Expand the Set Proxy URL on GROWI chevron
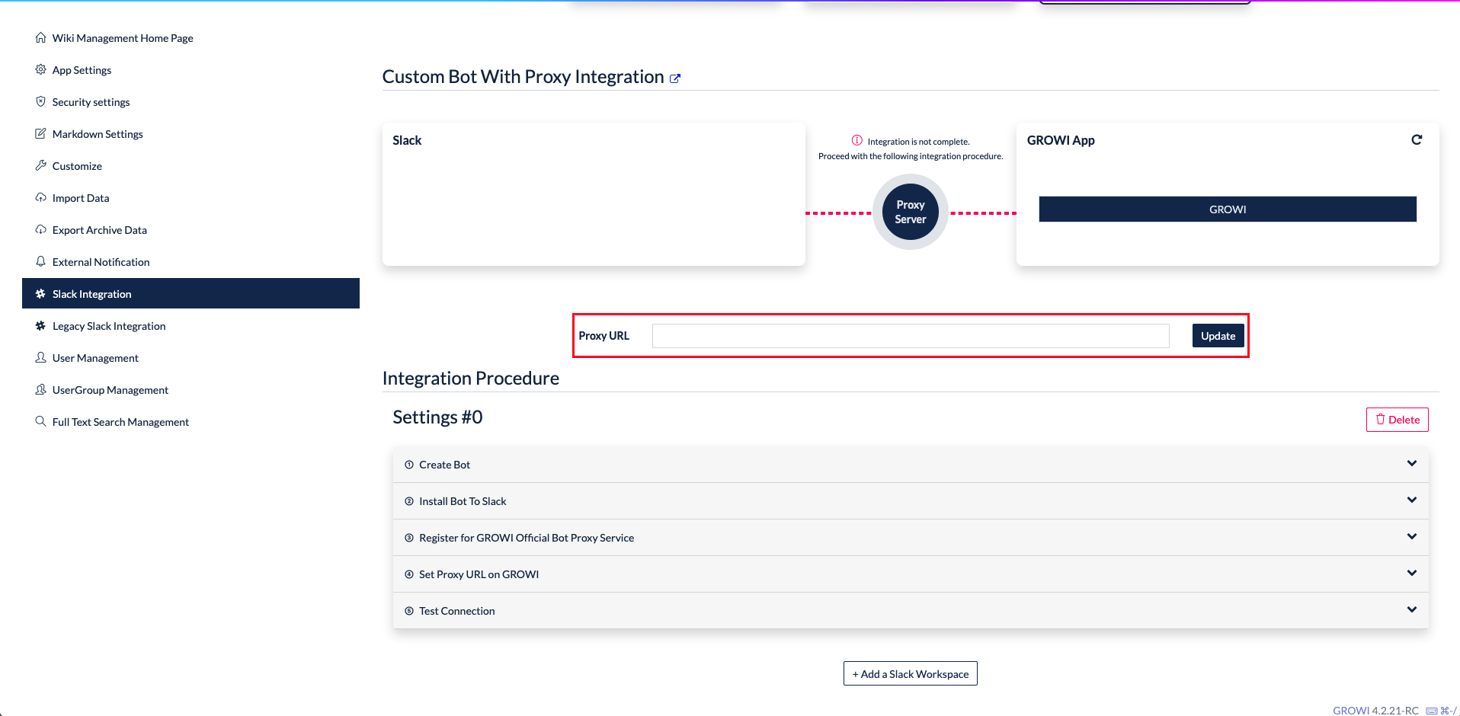 click(x=1412, y=574)
